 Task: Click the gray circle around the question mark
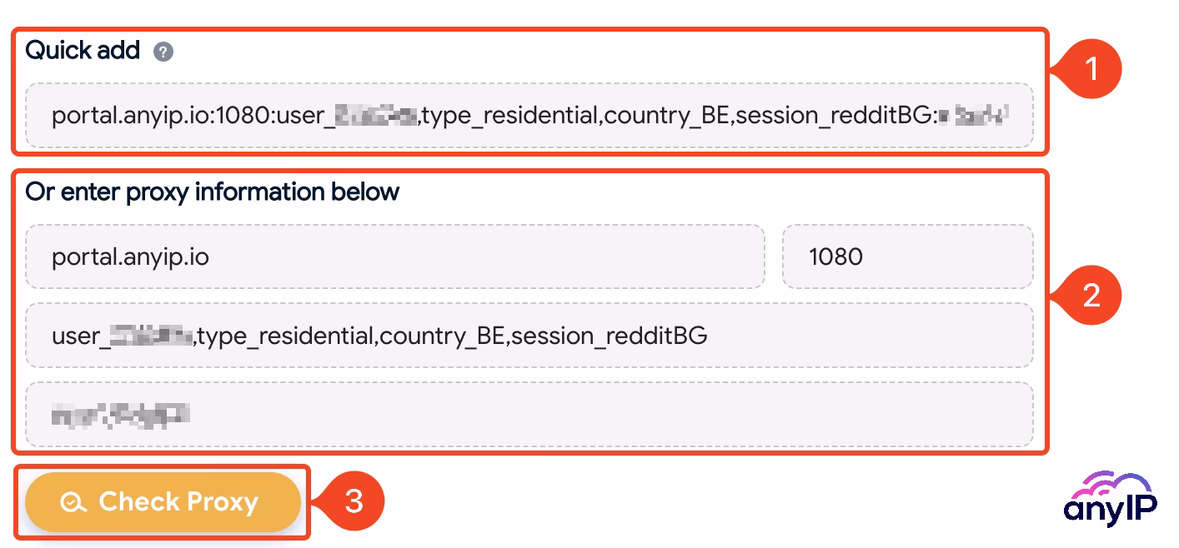[x=163, y=52]
